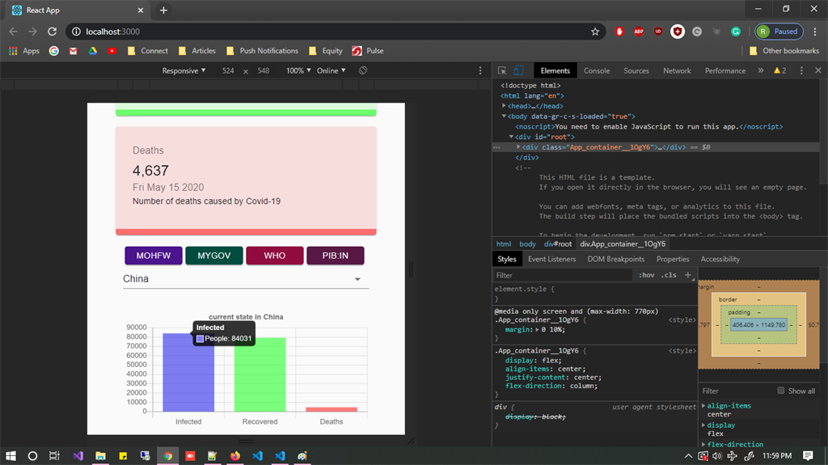Collapse the body element node
The width and height of the screenshot is (828, 465).
pyautogui.click(x=504, y=116)
